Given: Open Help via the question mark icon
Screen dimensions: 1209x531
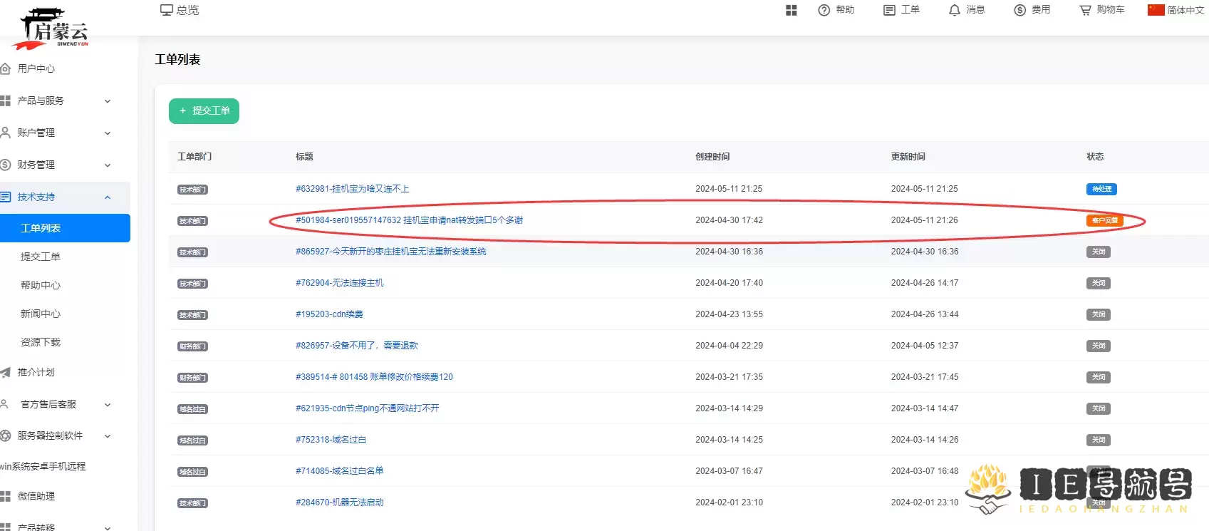Looking at the screenshot, I should tap(824, 10).
